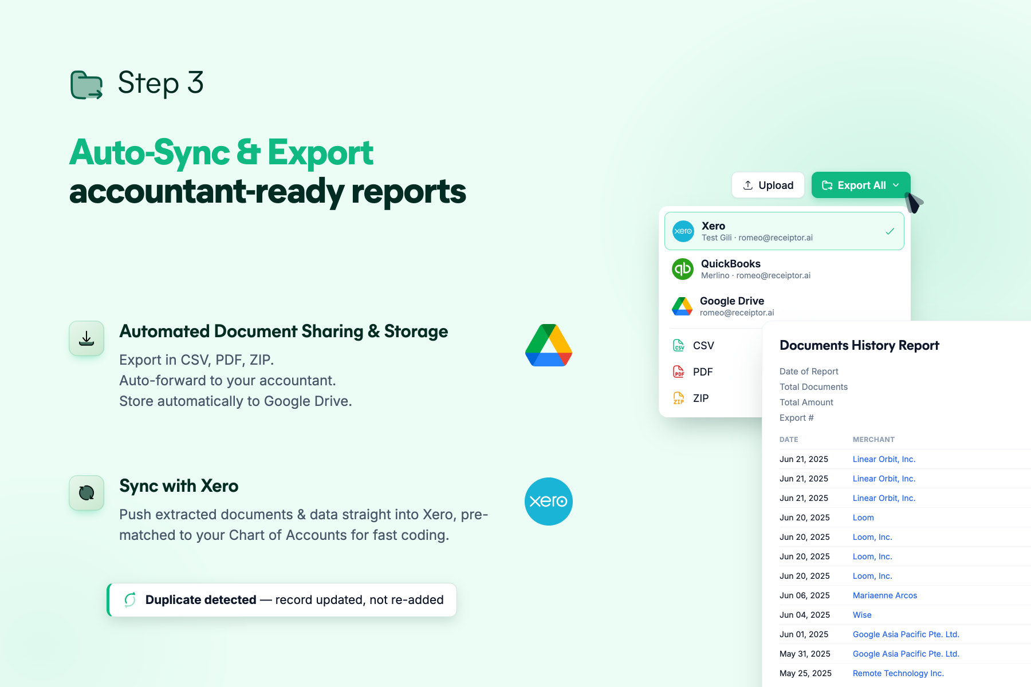This screenshot has height=687, width=1031.
Task: Click the Date of Report label
Action: click(809, 372)
